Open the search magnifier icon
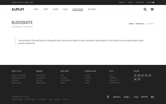The height and width of the screenshot is (104, 166). (x=145, y=9)
